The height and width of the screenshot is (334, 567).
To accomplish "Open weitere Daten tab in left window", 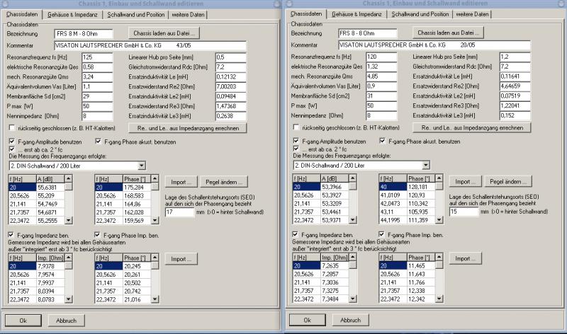I will click(188, 15).
